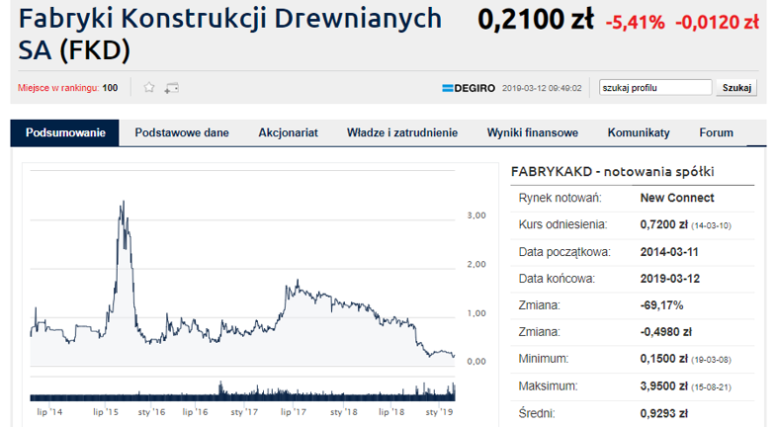The image size is (777, 427).
Task: Click the Rynek notowań label
Action: (x=560, y=198)
